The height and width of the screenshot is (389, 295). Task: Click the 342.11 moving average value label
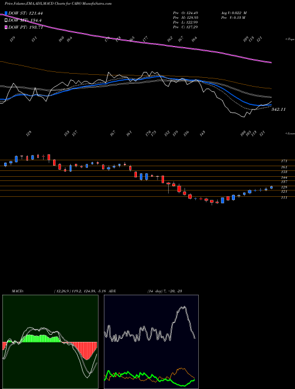278,110
